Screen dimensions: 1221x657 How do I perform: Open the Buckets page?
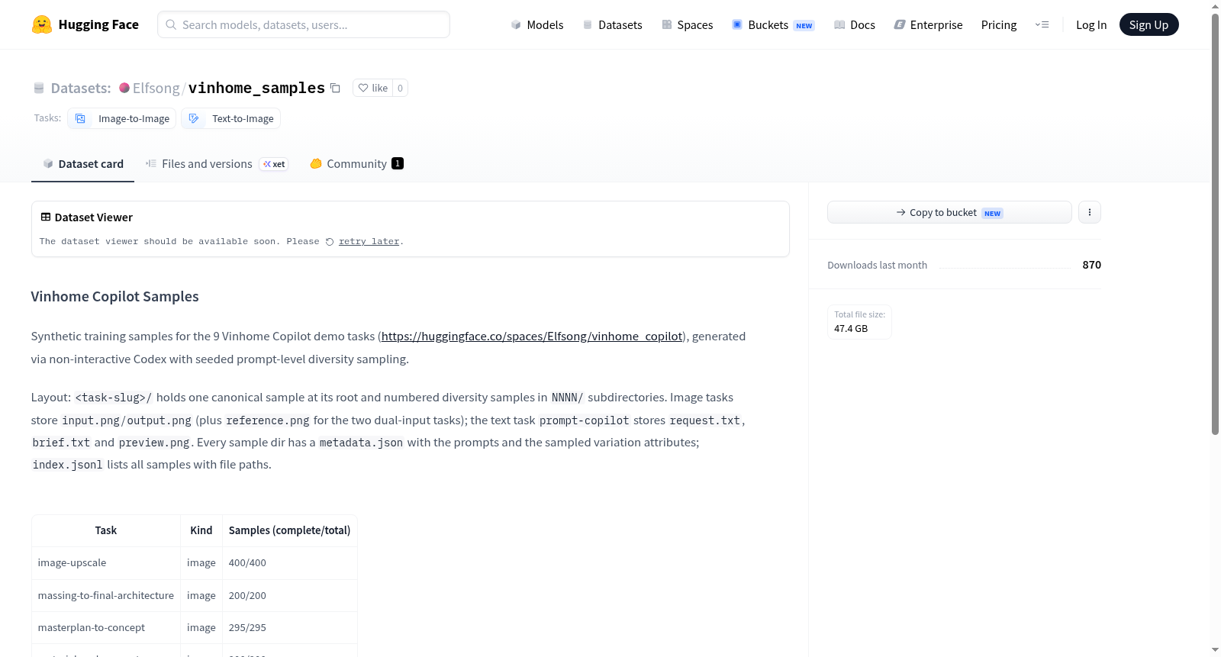tap(773, 24)
